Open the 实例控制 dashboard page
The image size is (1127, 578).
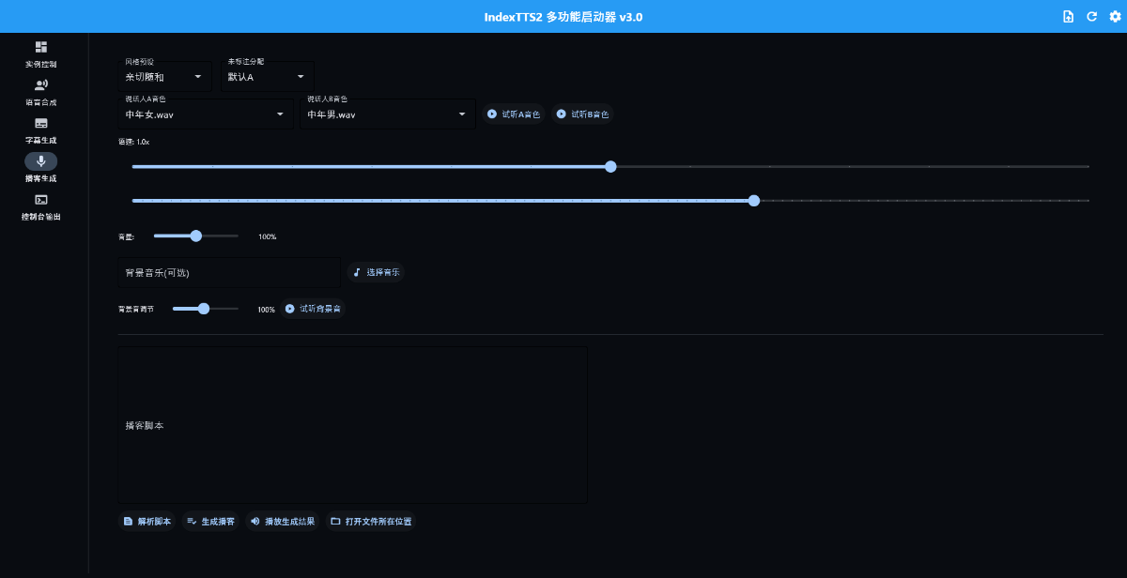(40, 54)
